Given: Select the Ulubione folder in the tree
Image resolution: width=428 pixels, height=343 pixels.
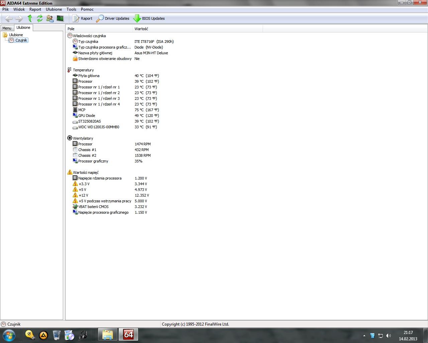Looking at the screenshot, I should (16, 35).
